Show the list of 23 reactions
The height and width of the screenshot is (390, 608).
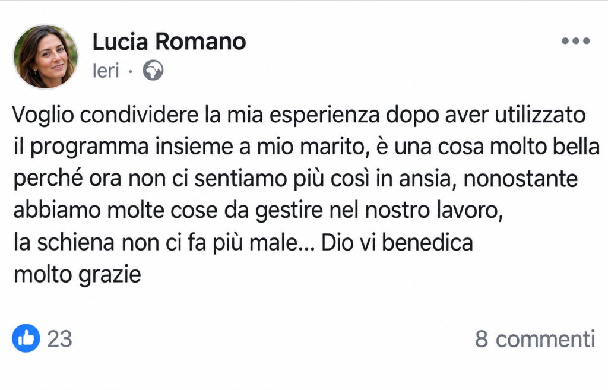tap(60, 339)
